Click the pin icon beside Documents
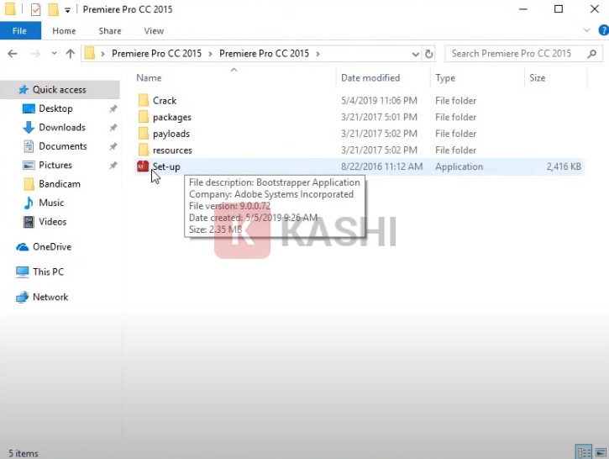This screenshot has width=609, height=459. click(113, 146)
